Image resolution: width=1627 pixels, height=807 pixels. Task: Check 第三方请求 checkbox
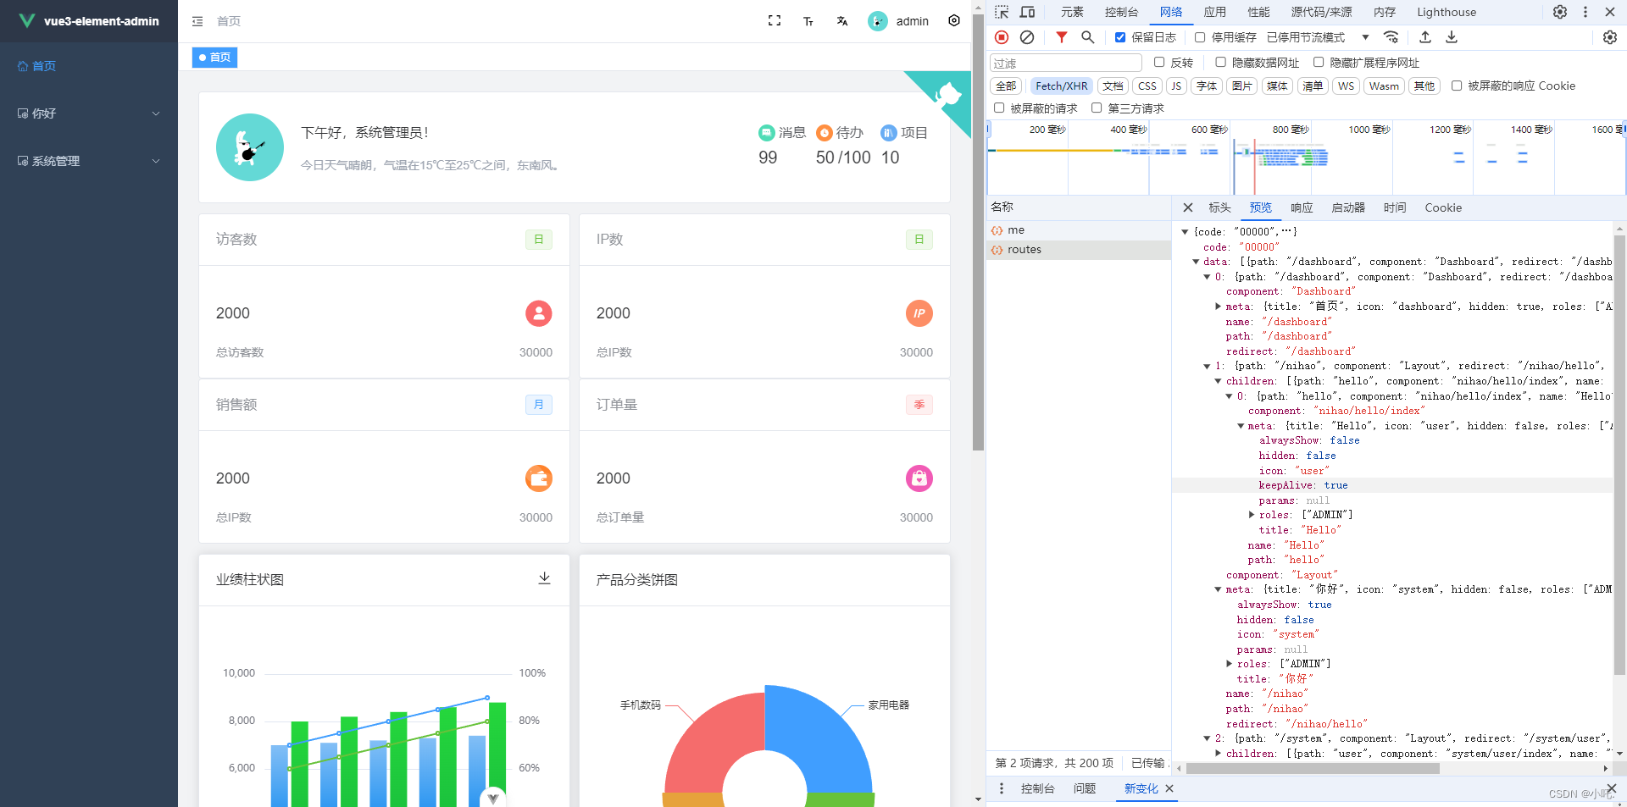click(x=1097, y=108)
